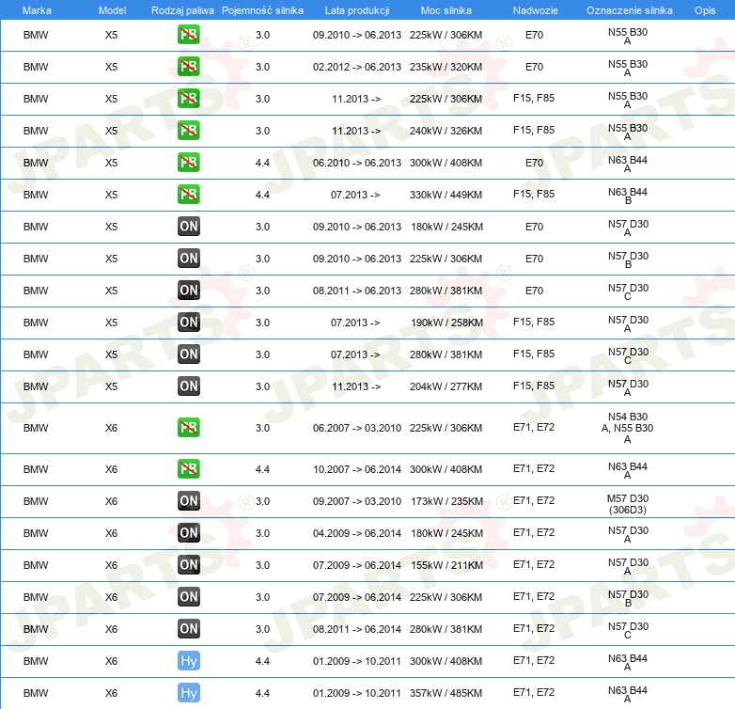The width and height of the screenshot is (735, 709).
Task: Select the 204kW / 277KM power cell
Action: coord(446,386)
